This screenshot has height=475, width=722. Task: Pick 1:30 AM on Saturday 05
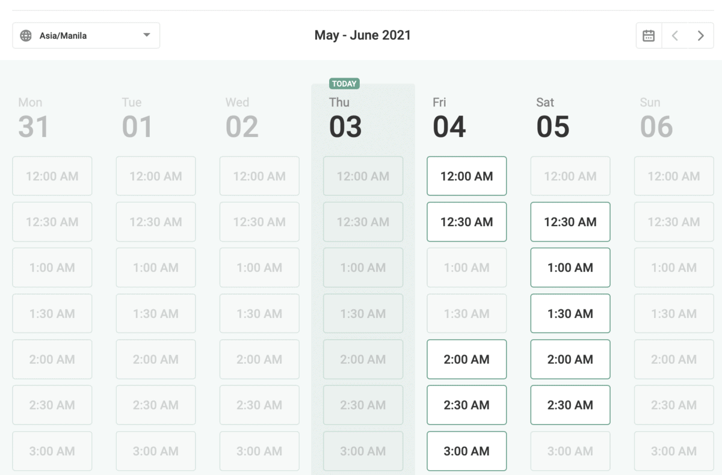(x=570, y=313)
